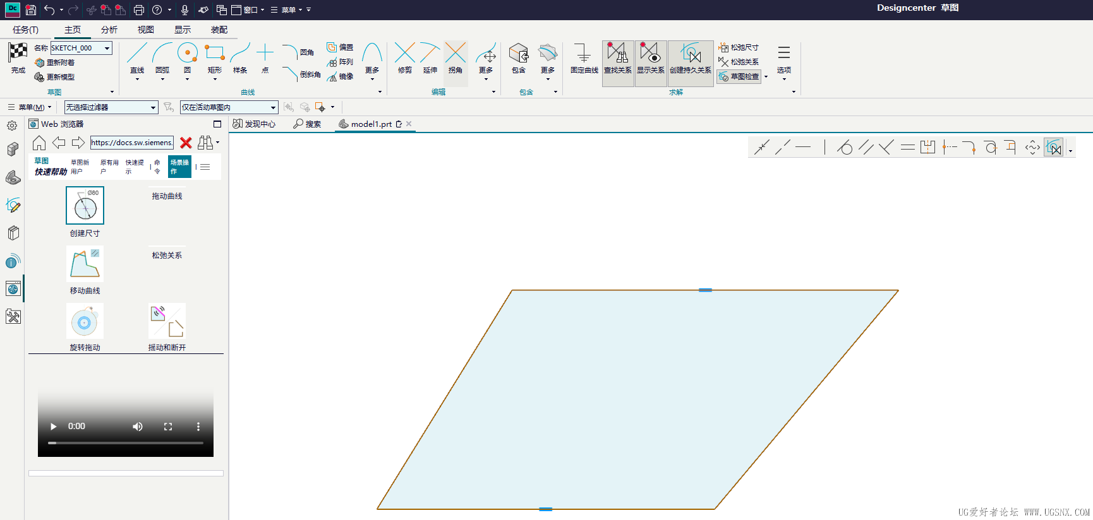Play the help video
Screen dimensions: 1093x520
(x=54, y=427)
